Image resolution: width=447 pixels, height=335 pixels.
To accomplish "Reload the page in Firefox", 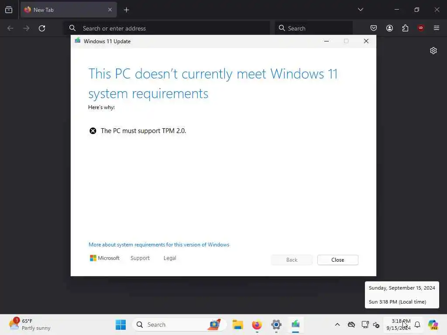I will pyautogui.click(x=42, y=28).
